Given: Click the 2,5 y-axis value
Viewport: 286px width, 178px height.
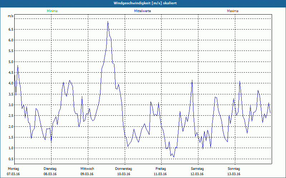Looking at the screenshot, I should (11, 116).
